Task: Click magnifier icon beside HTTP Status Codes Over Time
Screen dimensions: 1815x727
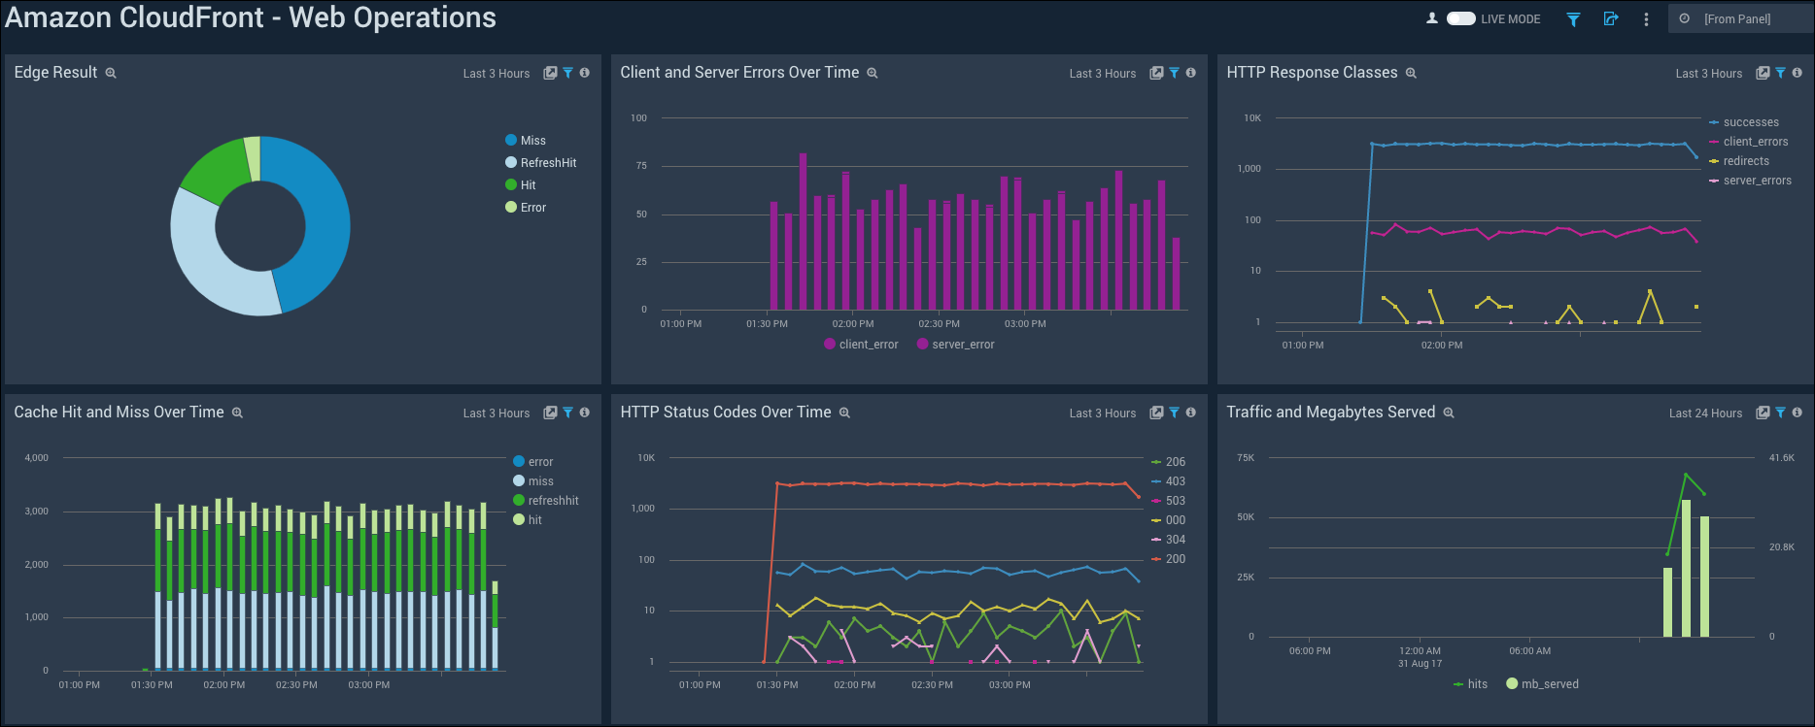Action: [844, 413]
